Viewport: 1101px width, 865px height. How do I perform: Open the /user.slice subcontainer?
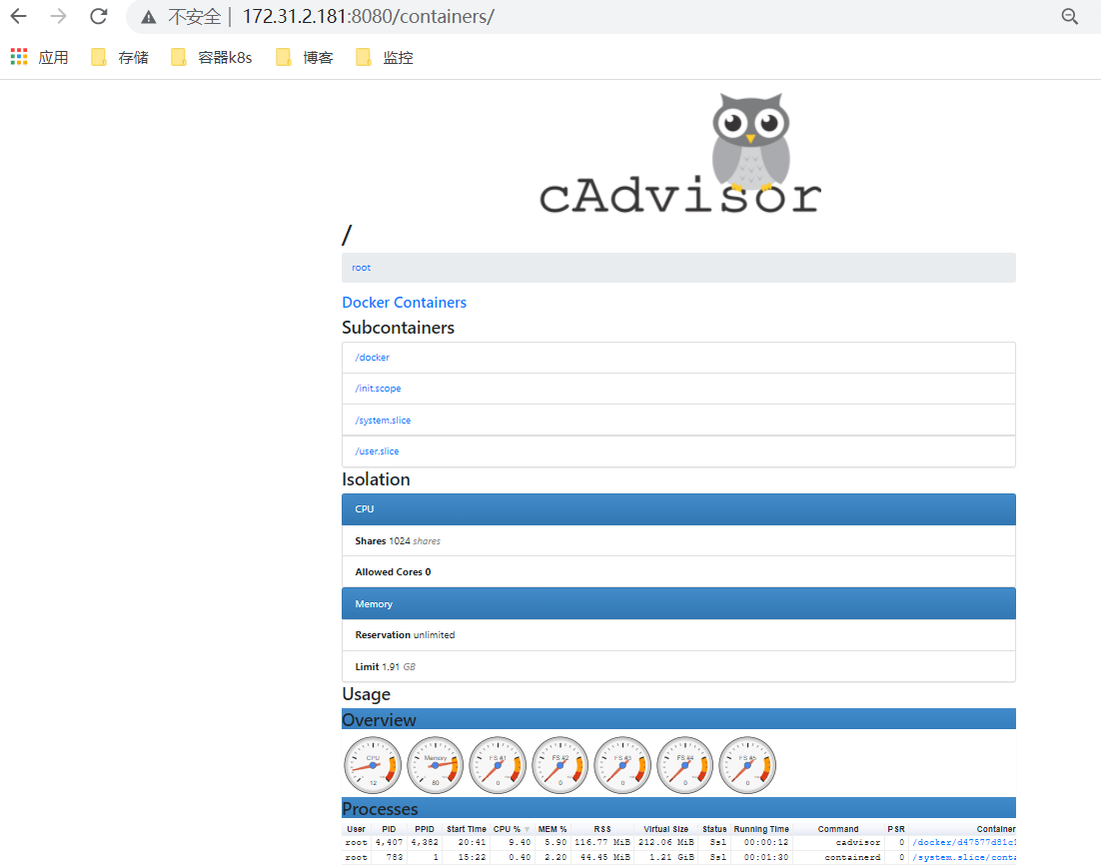coord(377,451)
